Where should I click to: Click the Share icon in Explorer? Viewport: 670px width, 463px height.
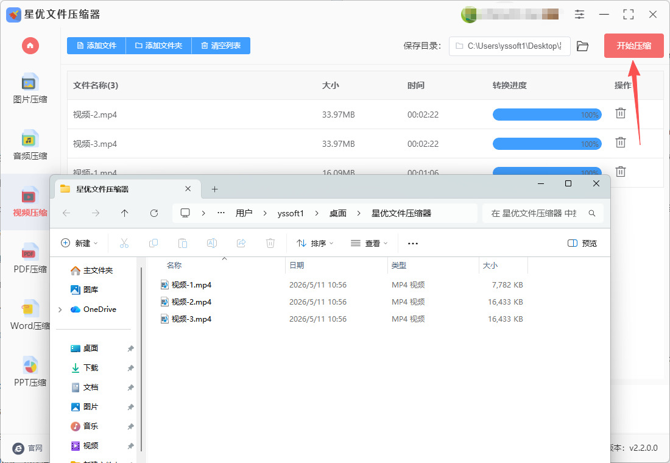[241, 243]
